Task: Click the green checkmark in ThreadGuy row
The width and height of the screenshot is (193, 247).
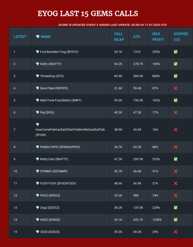Action: (x=176, y=76)
